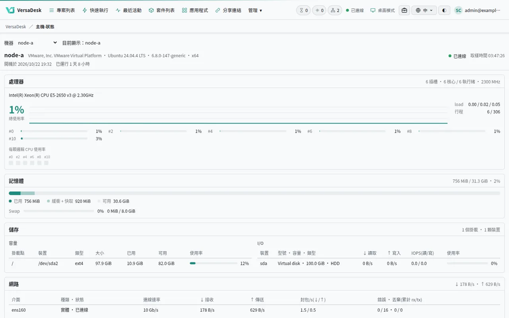The width and height of the screenshot is (509, 318).
Task: Toggle dark/light theme button
Action: (x=444, y=10)
